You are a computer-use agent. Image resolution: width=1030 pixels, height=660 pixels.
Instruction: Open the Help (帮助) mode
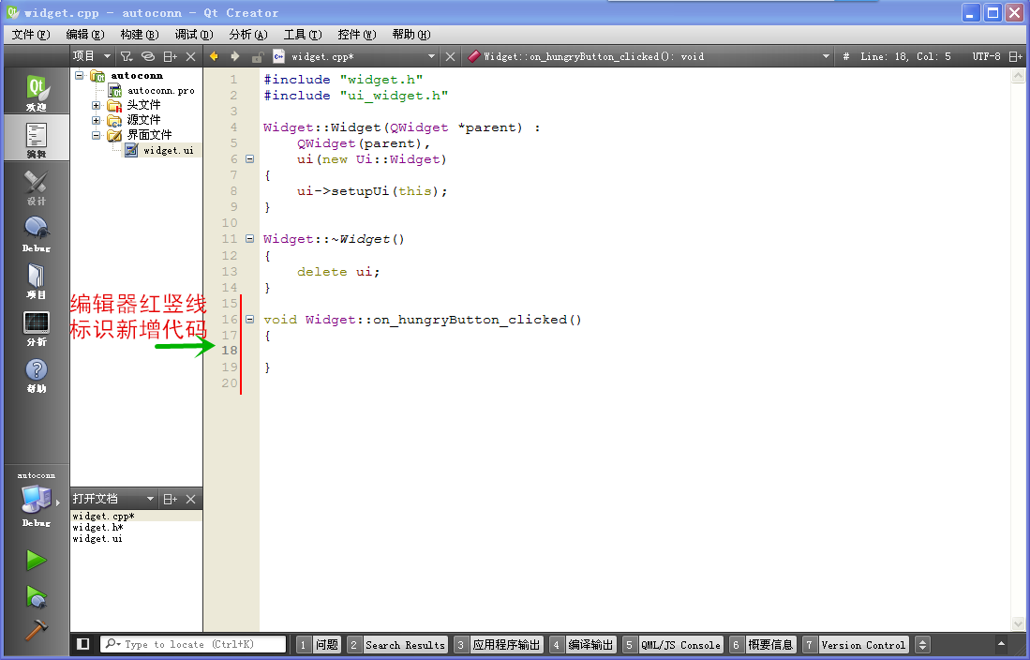pos(37,375)
